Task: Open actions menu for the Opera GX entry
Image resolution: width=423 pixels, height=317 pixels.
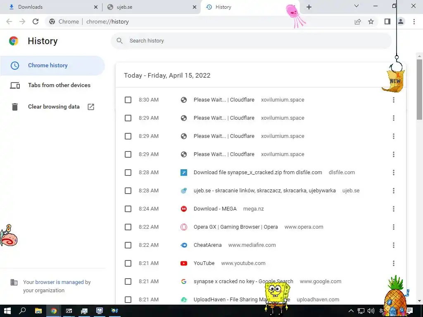Action: coord(394,227)
